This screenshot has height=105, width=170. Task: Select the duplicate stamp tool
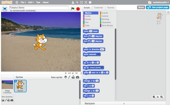pyautogui.click(x=73, y=2)
